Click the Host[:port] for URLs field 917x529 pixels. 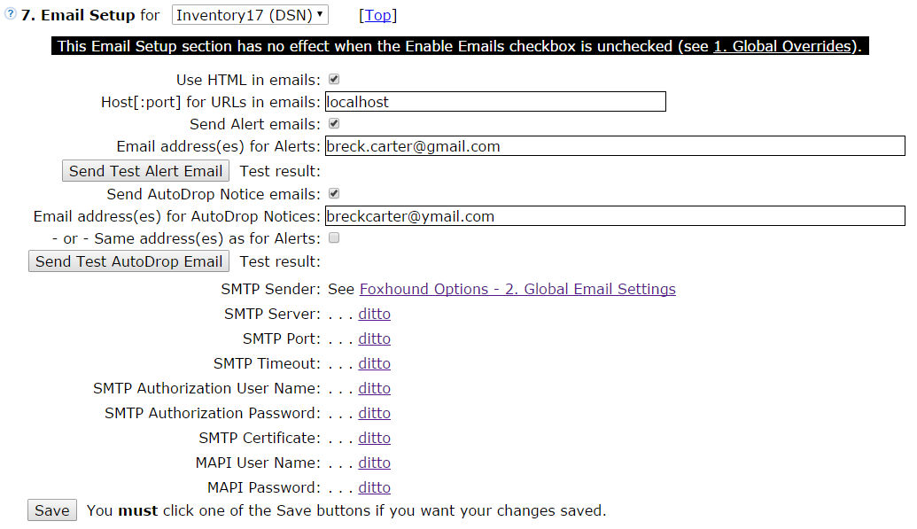point(495,102)
